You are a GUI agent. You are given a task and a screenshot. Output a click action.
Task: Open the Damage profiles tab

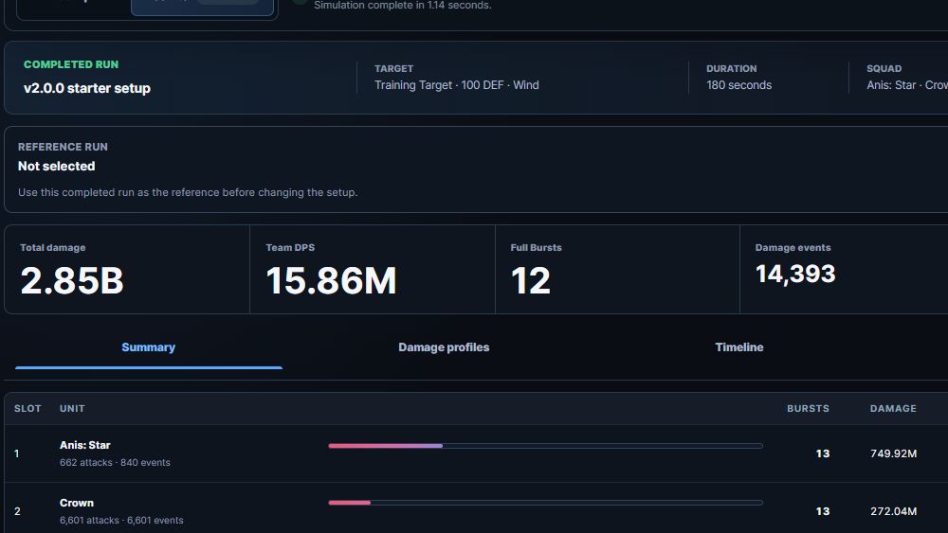[444, 347]
